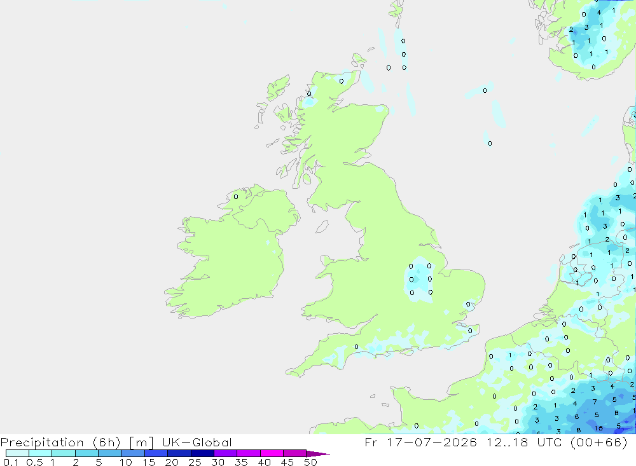Click the '15' rainfall value at bottom right

pyautogui.click(x=598, y=428)
